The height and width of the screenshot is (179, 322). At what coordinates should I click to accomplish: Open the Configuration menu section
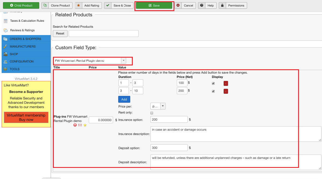[x=22, y=61]
